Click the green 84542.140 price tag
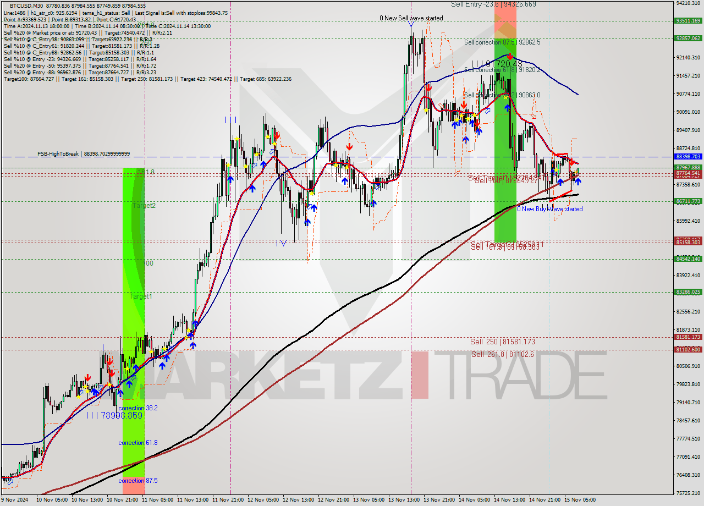The height and width of the screenshot is (506, 704). click(688, 258)
